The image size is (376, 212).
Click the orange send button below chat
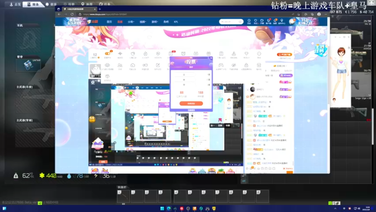pos(290,172)
